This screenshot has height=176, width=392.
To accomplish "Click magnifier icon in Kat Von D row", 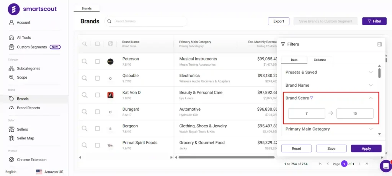I will [x=85, y=95].
